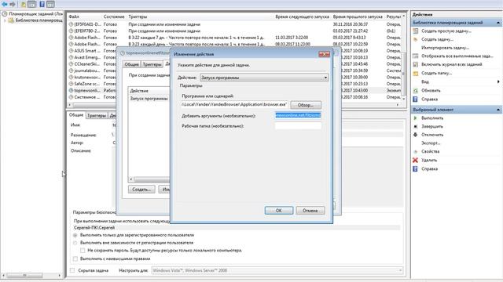This screenshot has height=282, width=503.
Task: Click the blue Help icon in toolbar
Action: tap(42, 4)
